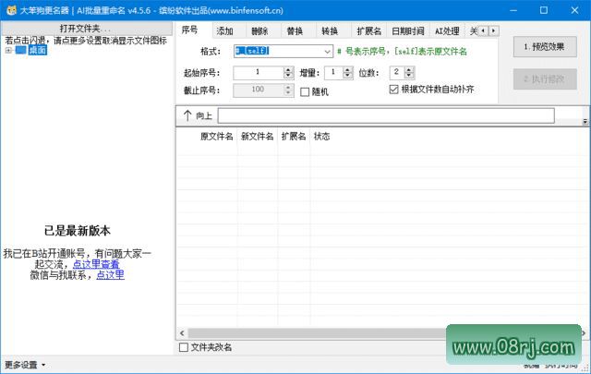
Task: Click the horizontal scrollbar track of file list
Action: click(x=317, y=332)
